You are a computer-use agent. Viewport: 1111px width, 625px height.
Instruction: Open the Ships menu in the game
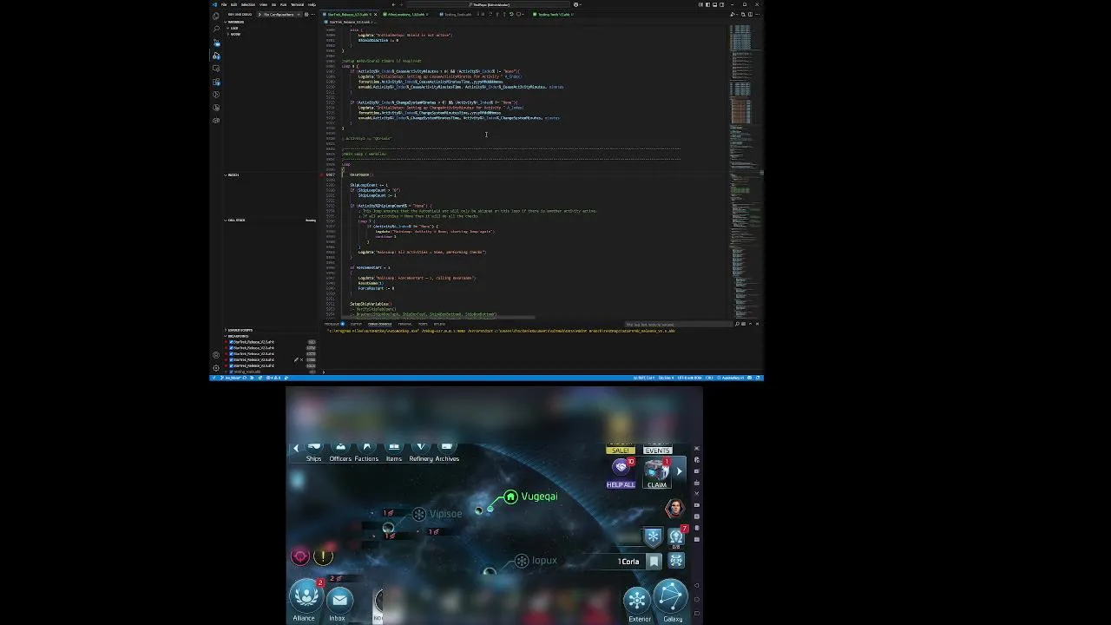pyautogui.click(x=313, y=451)
